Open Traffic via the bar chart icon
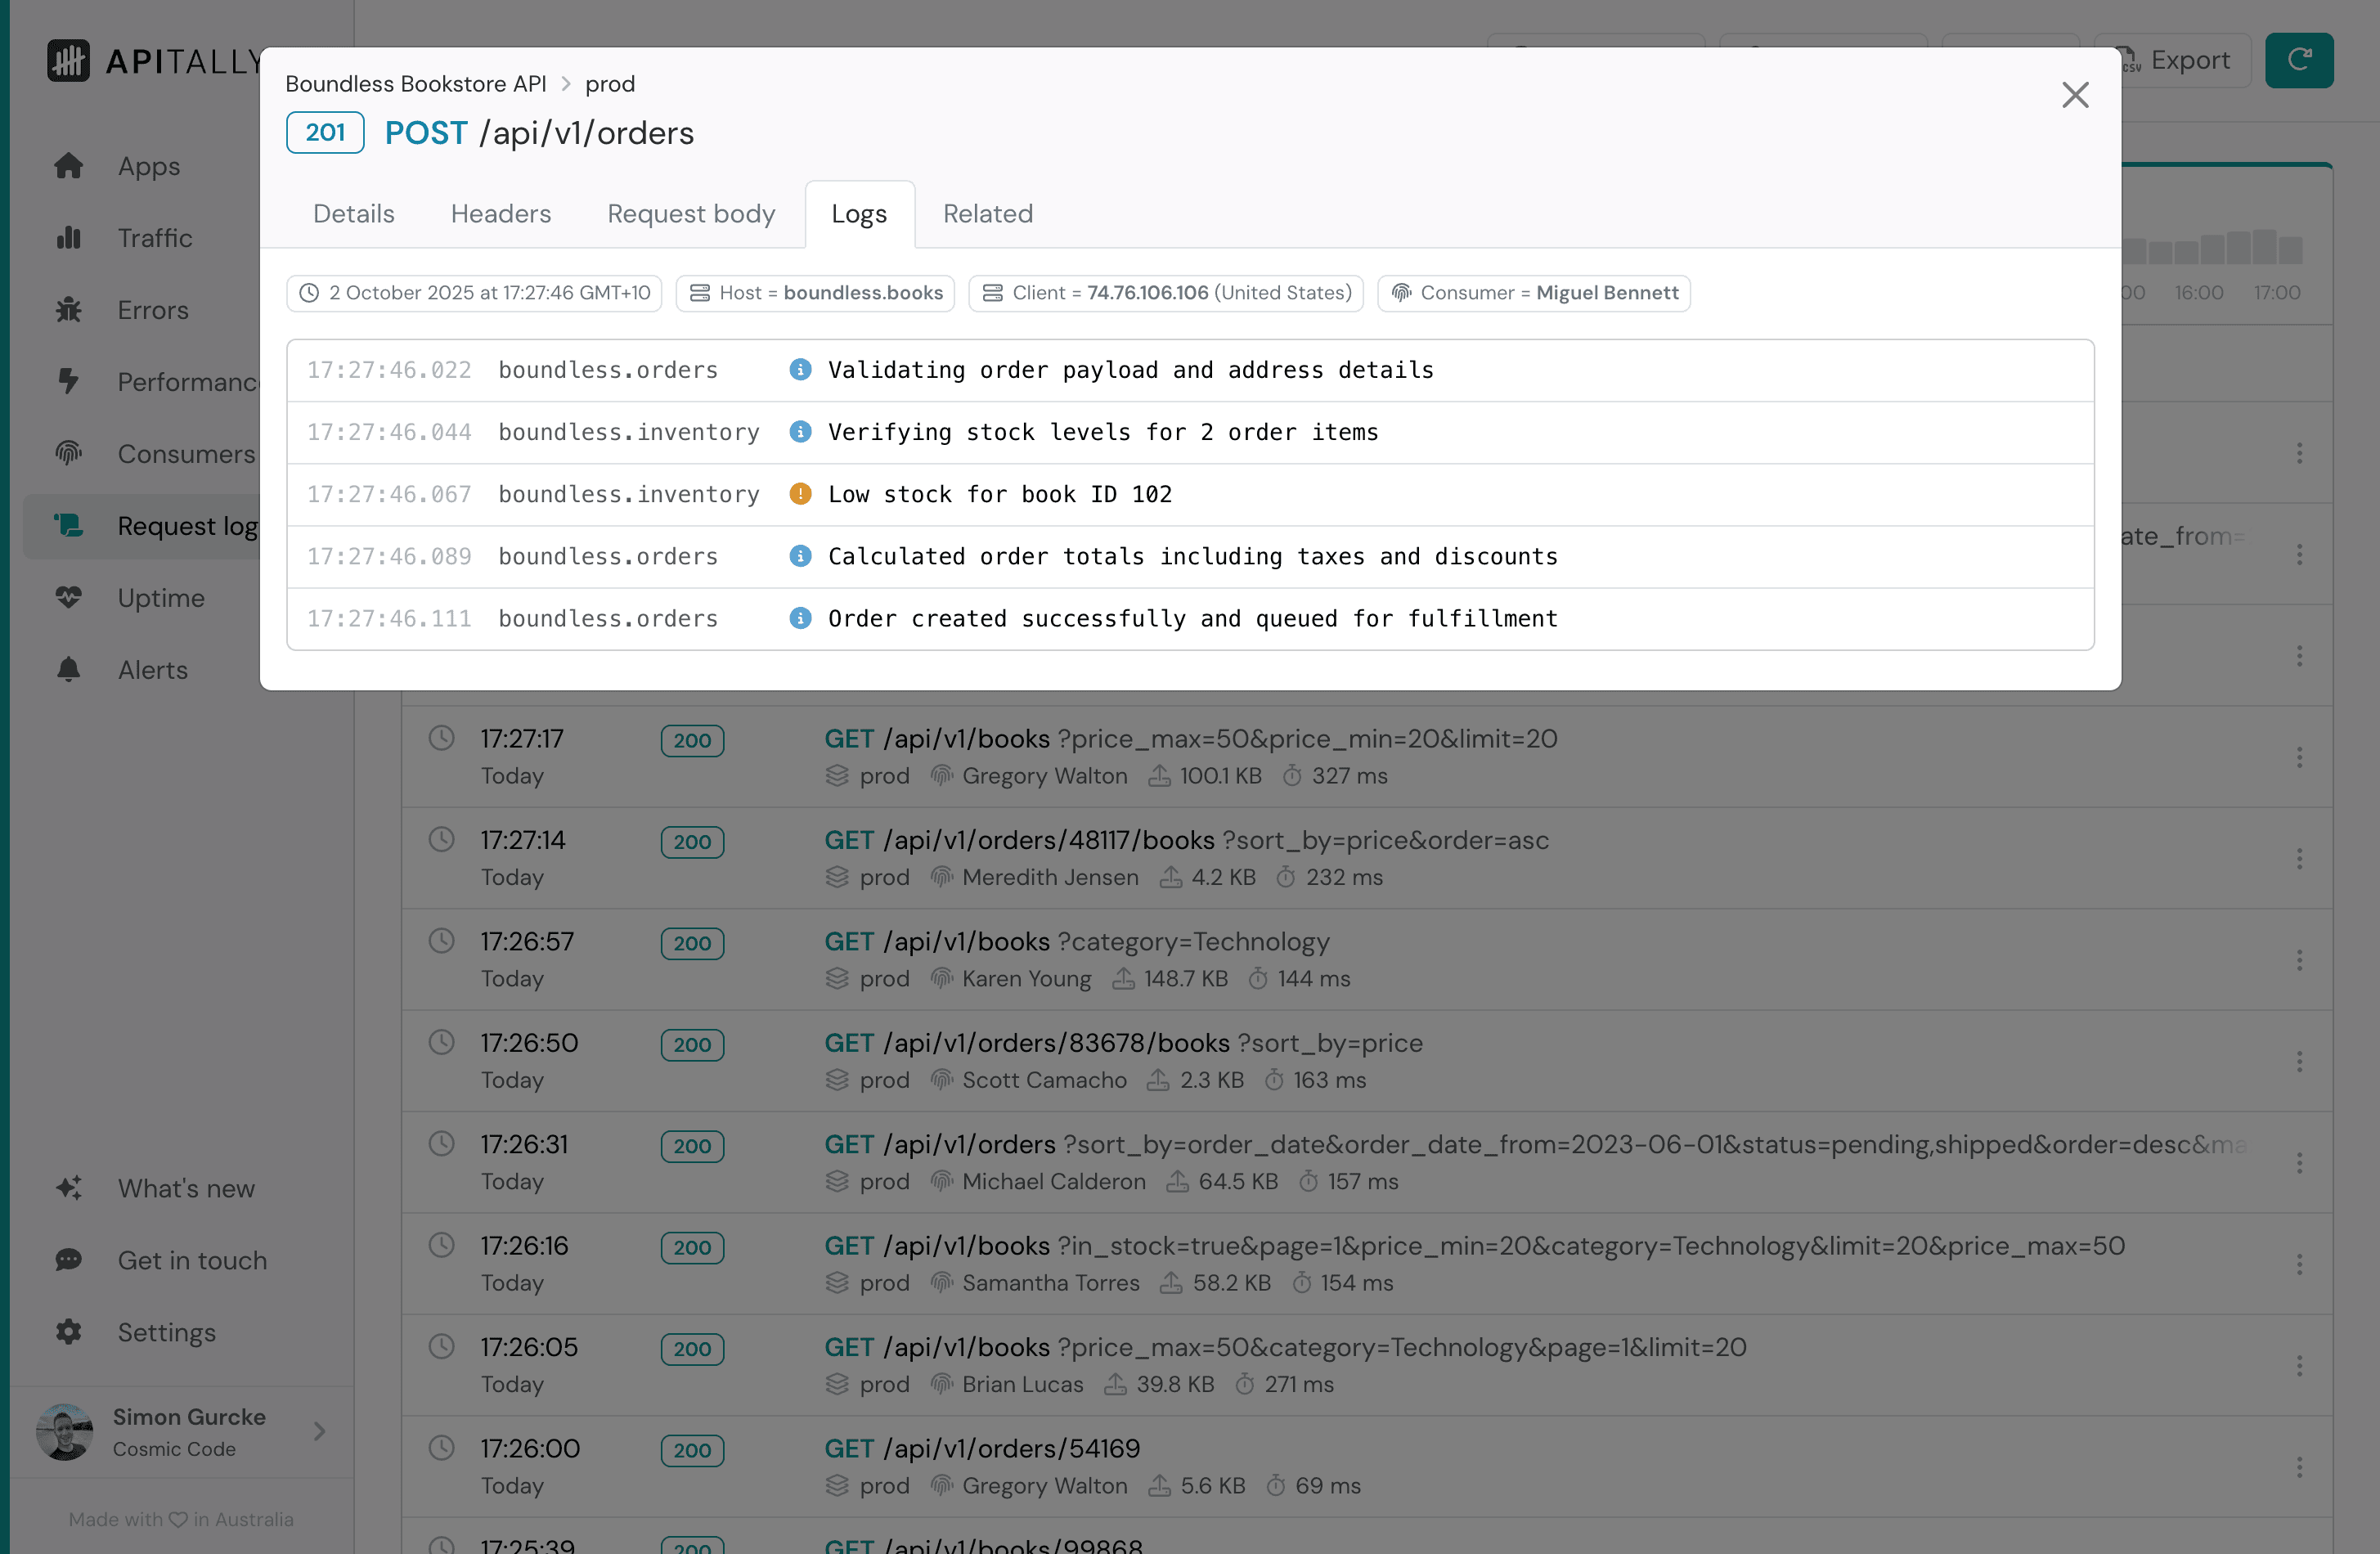This screenshot has width=2380, height=1554. pyautogui.click(x=68, y=238)
